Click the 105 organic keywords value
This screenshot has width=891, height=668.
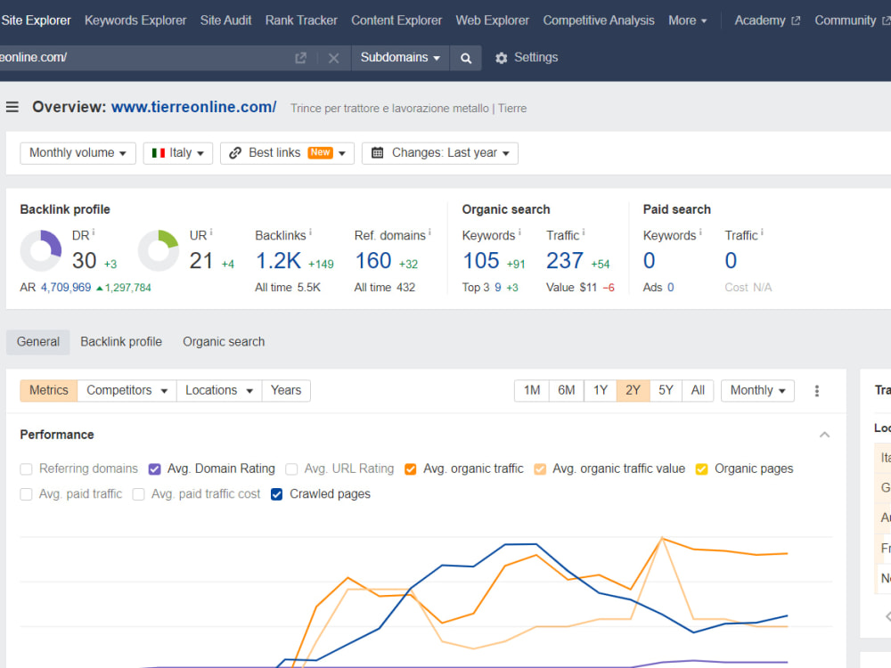(x=481, y=261)
